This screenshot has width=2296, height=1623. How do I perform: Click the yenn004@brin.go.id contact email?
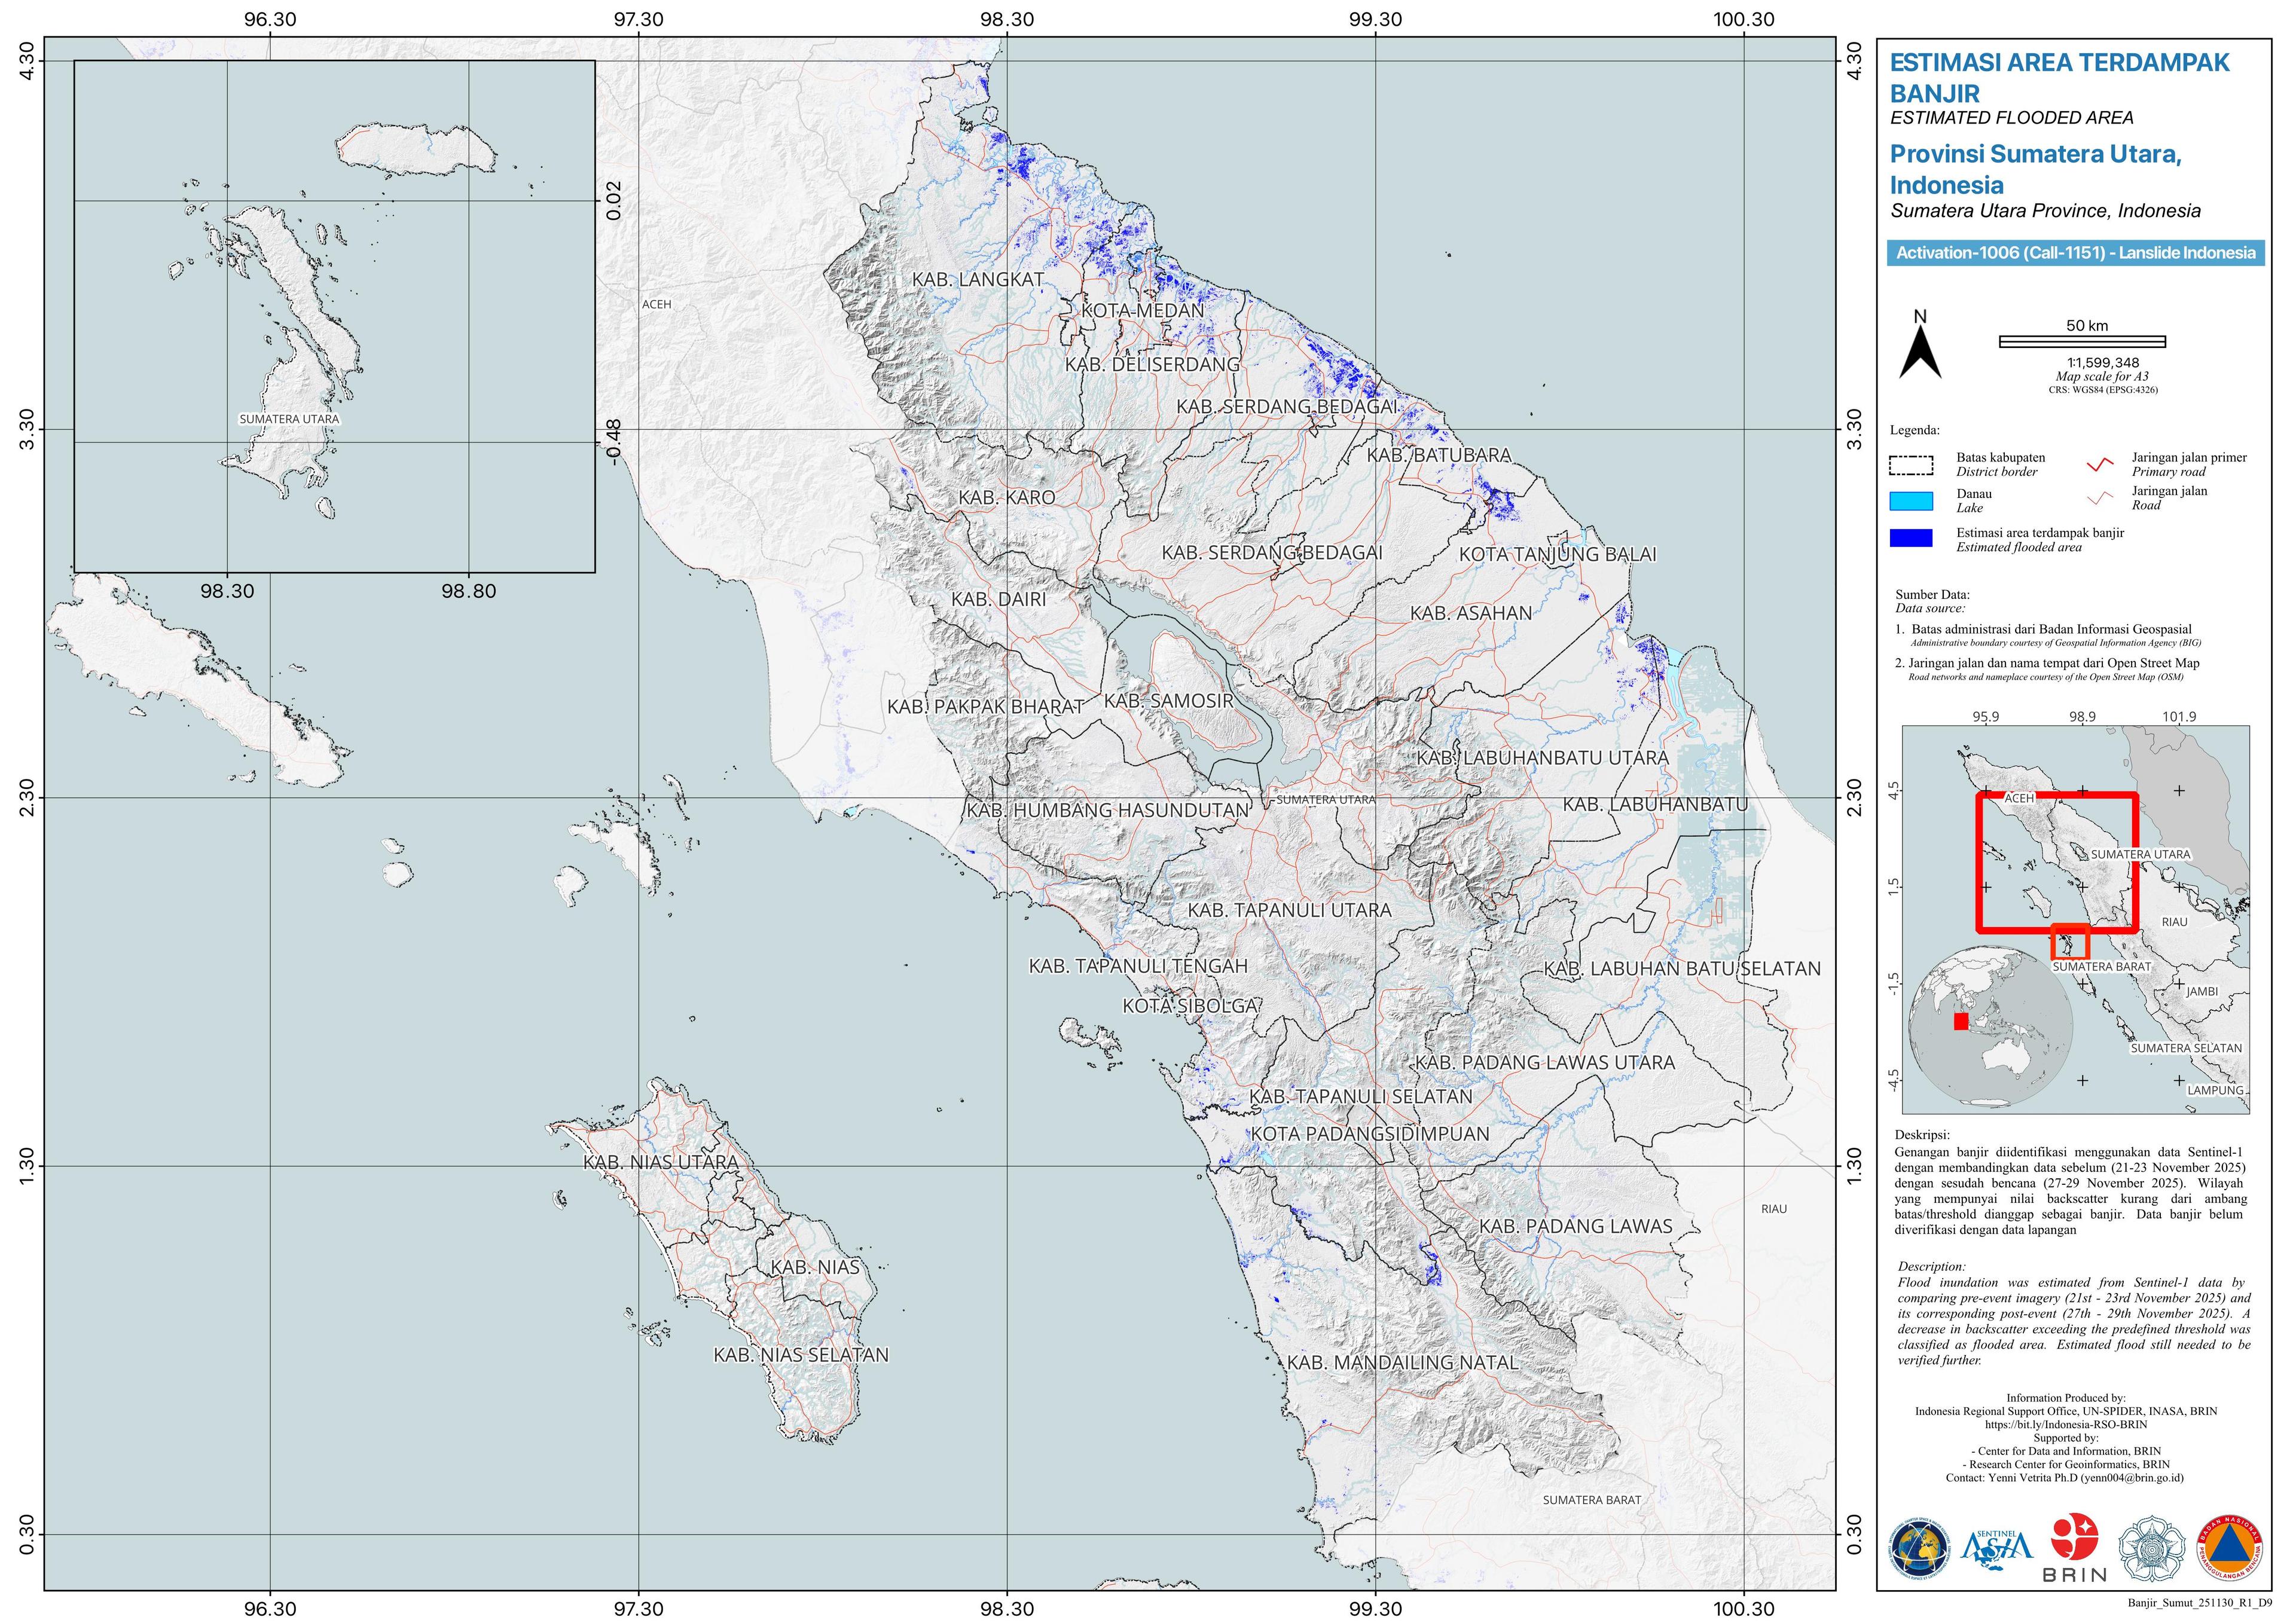click(x=2133, y=1477)
